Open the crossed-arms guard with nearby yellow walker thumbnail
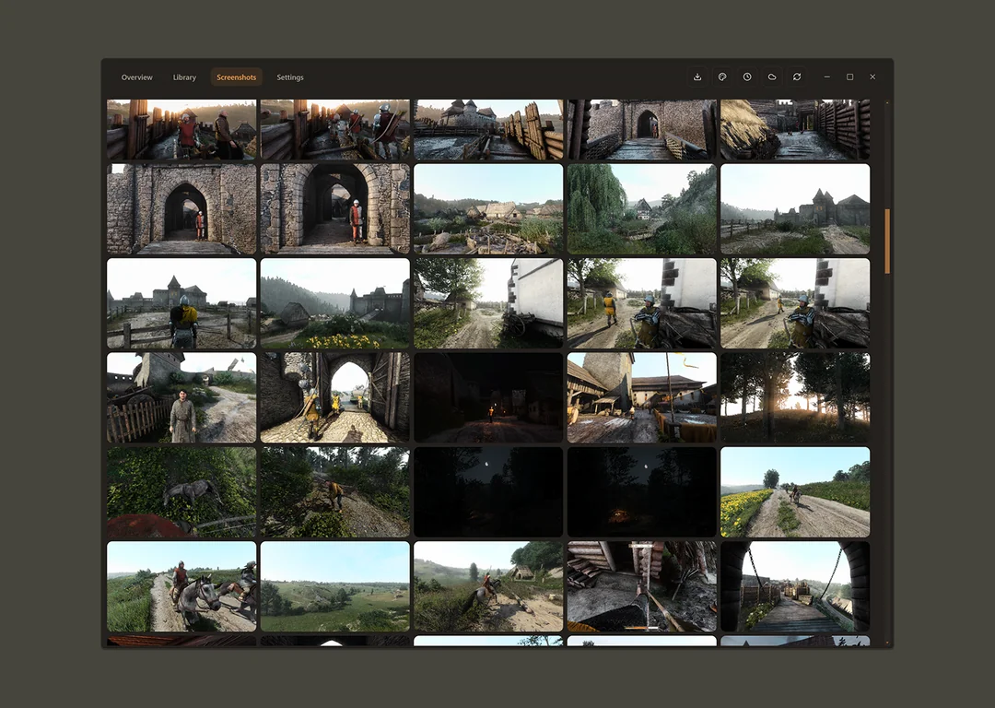995x708 pixels. [642, 303]
